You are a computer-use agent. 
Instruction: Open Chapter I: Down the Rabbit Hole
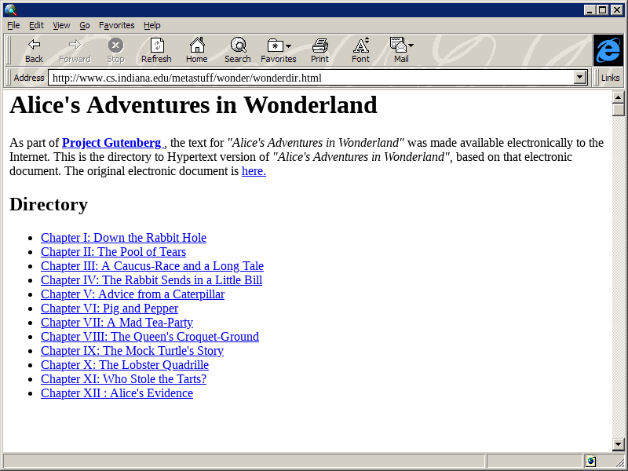click(123, 238)
